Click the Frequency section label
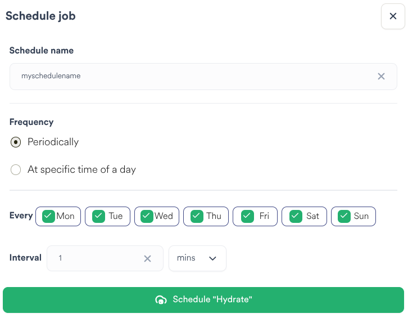This screenshot has height=318, width=408. 31,122
